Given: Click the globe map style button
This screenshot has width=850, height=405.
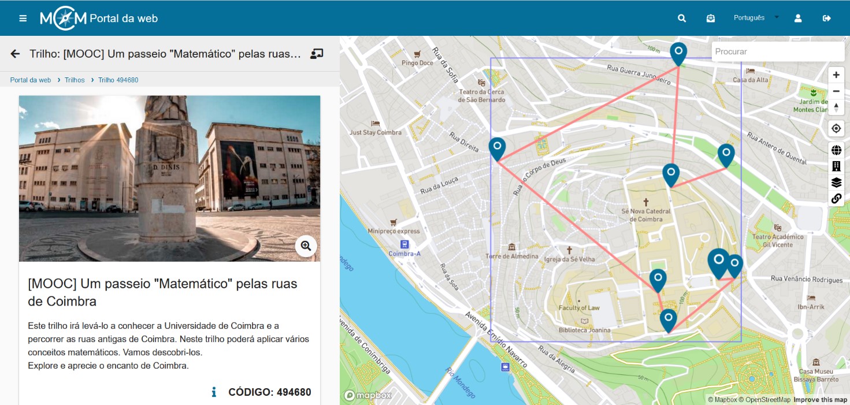Looking at the screenshot, I should [x=836, y=150].
